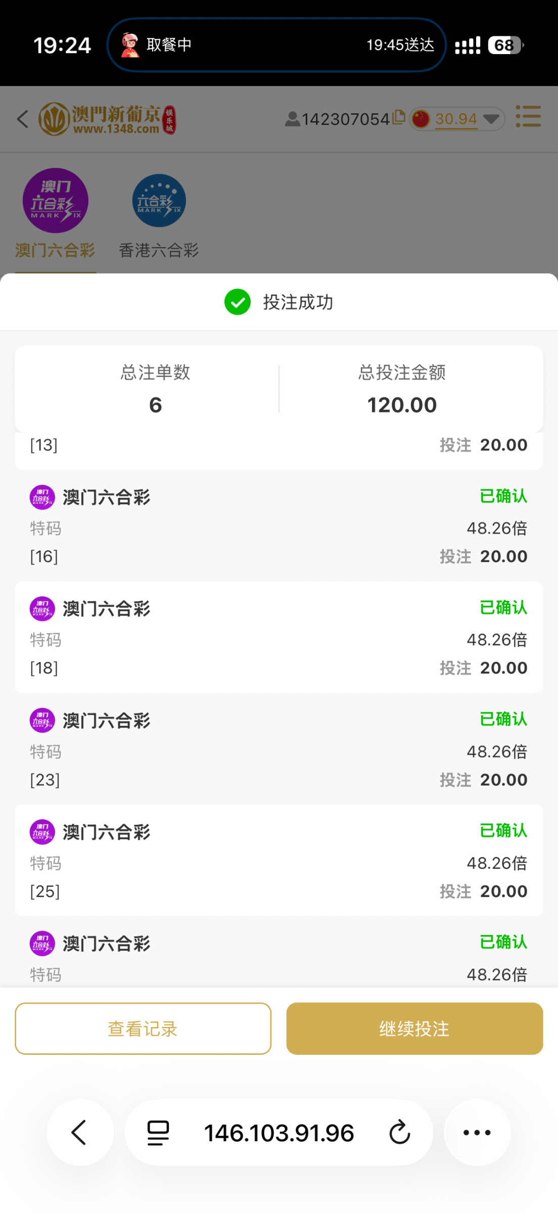Open the browser three-dot more menu
The image size is (558, 1213).
point(477,1132)
